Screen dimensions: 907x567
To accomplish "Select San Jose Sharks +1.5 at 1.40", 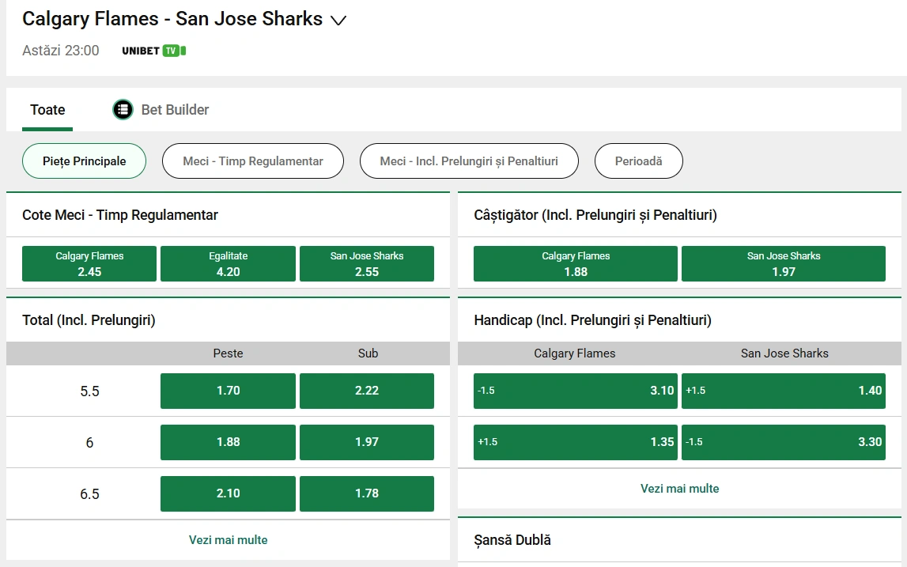I will coord(783,391).
